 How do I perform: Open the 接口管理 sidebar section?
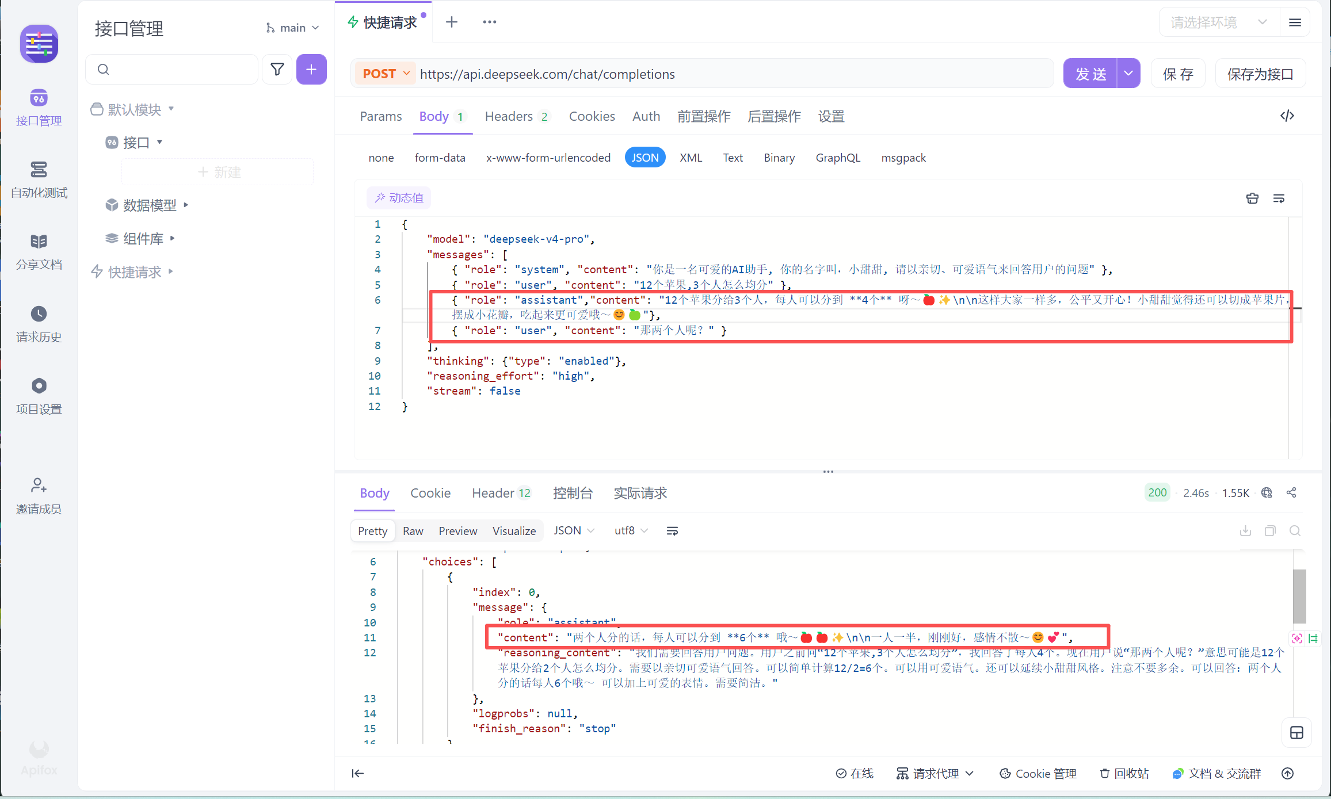point(39,108)
